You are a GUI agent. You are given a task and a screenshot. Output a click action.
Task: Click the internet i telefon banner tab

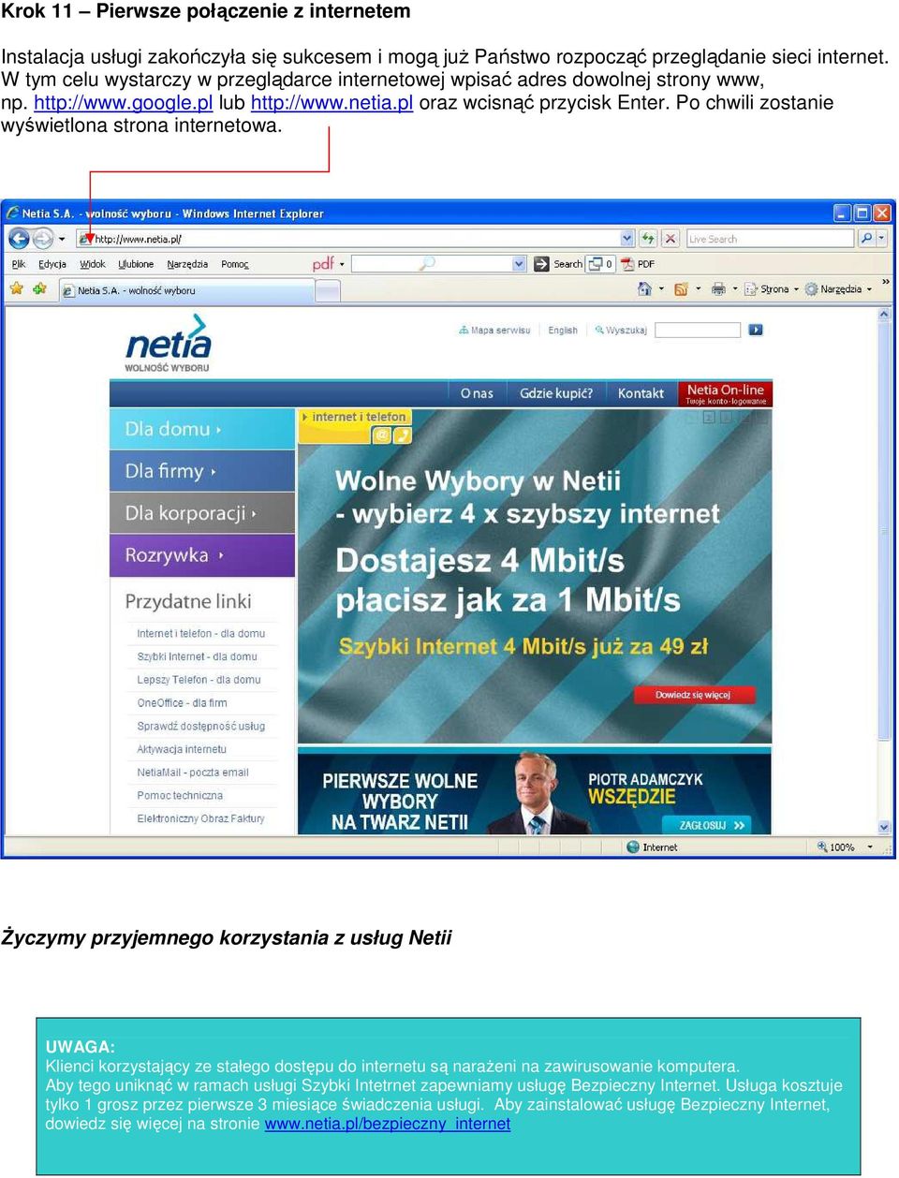pos(354,417)
